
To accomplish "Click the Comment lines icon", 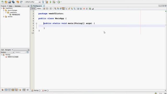I will (90, 9).
